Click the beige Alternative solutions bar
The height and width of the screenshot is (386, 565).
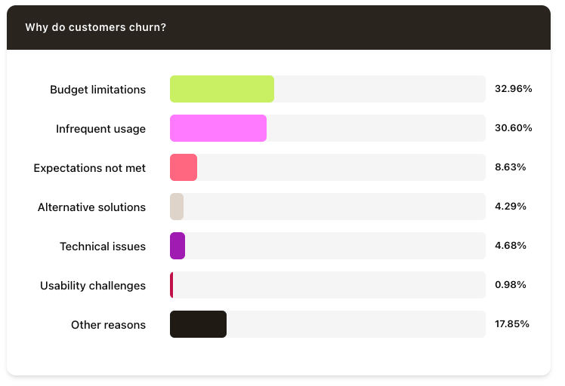pos(177,207)
